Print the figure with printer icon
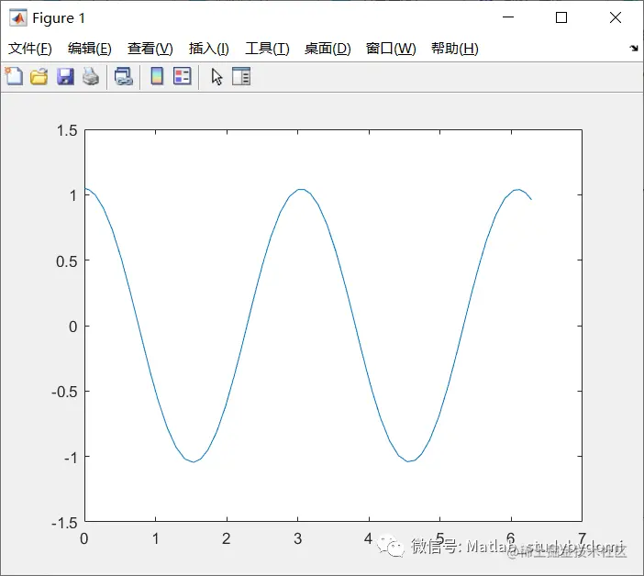Viewport: 644px width, 576px height. coord(90,77)
